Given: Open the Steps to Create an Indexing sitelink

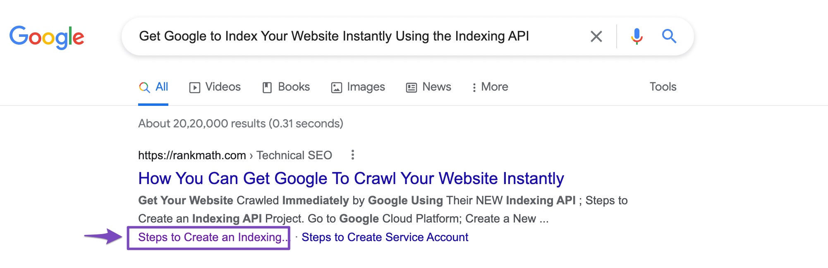Looking at the screenshot, I should [x=212, y=237].
